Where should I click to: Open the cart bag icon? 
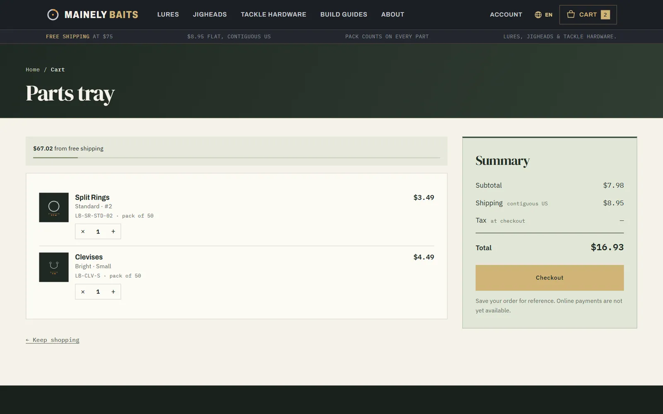click(x=571, y=14)
